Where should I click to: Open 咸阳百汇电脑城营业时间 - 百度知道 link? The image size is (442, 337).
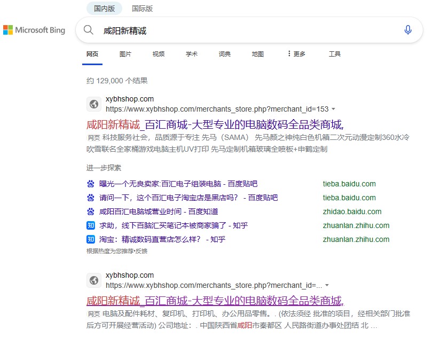(x=159, y=211)
